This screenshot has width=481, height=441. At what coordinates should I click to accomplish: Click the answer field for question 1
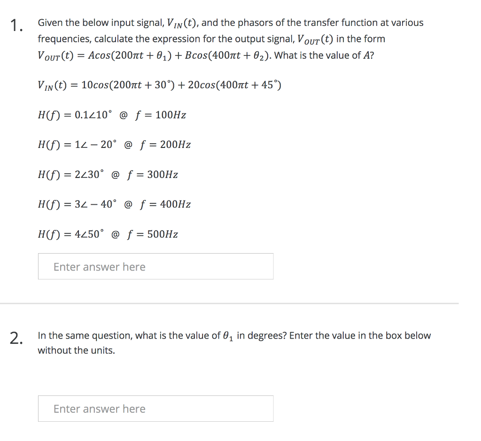tap(155, 266)
